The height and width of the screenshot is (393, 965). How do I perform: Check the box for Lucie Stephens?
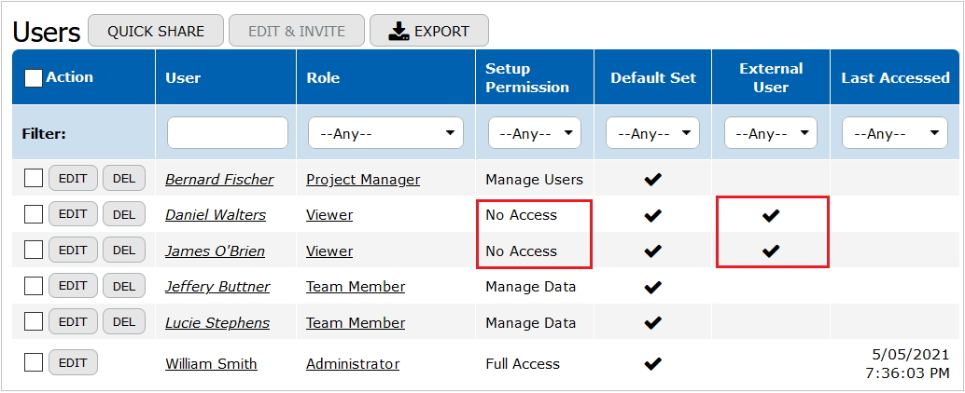pos(34,322)
